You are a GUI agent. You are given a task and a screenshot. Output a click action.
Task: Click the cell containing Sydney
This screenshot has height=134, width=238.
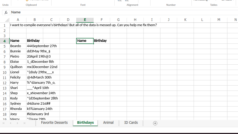tap(18, 104)
